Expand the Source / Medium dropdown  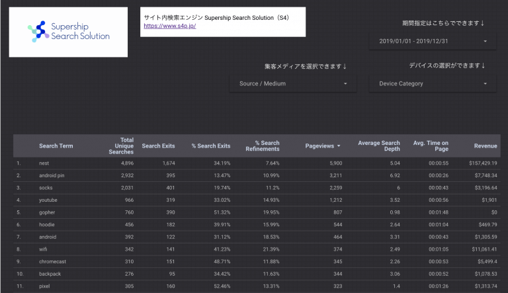[x=293, y=83]
